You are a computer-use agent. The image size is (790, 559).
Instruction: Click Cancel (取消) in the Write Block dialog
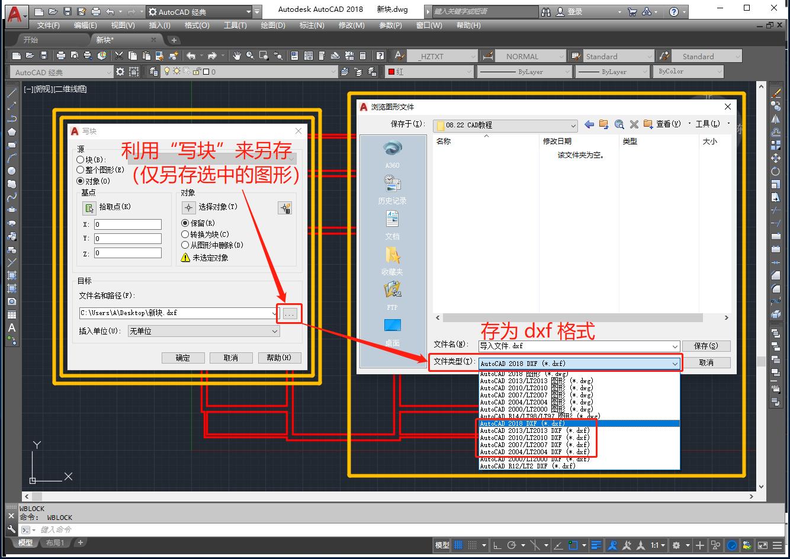(231, 358)
